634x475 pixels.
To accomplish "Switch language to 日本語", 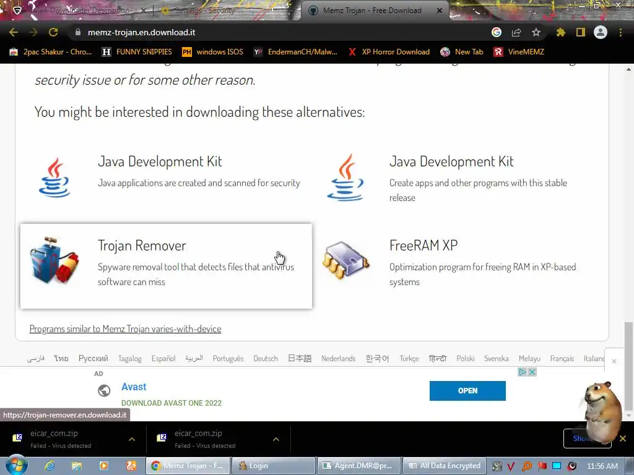I will pos(300,358).
